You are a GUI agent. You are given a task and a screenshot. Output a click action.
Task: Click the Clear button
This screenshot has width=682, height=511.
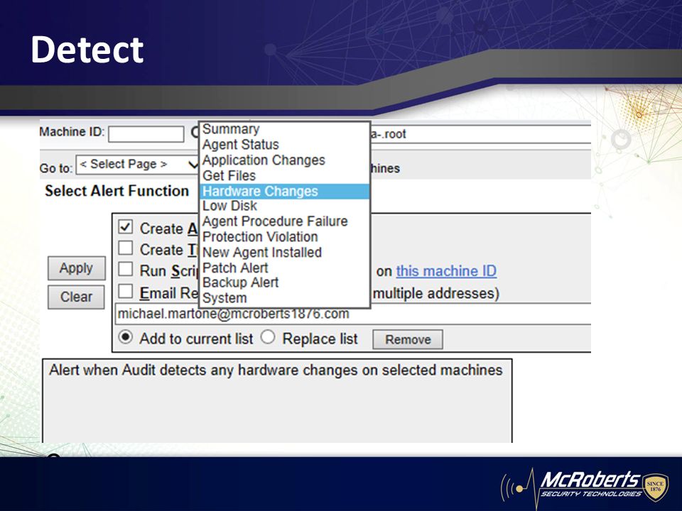(x=76, y=297)
